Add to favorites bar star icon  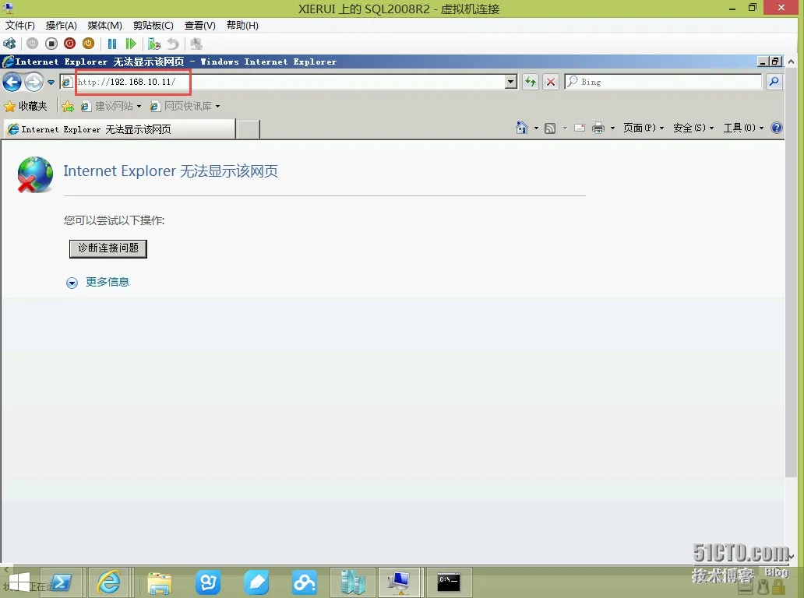(68, 106)
